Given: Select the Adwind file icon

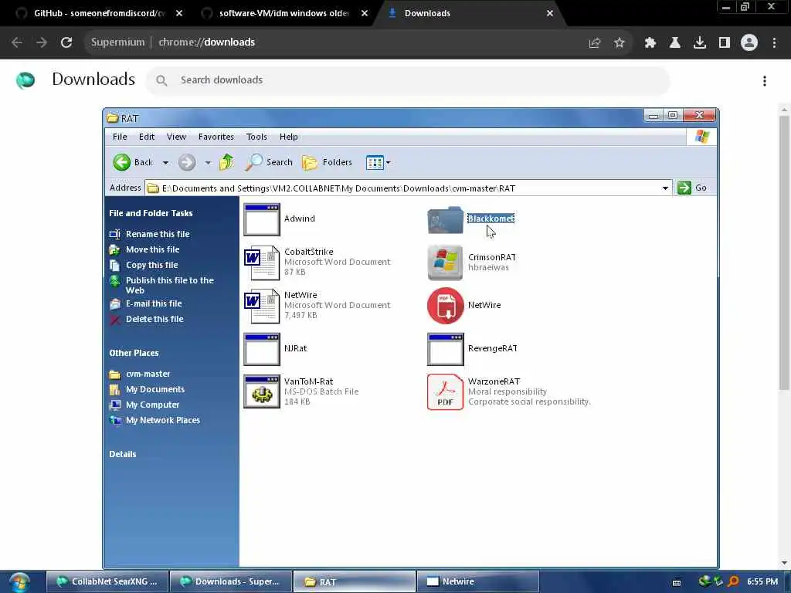Looking at the screenshot, I should (262, 219).
